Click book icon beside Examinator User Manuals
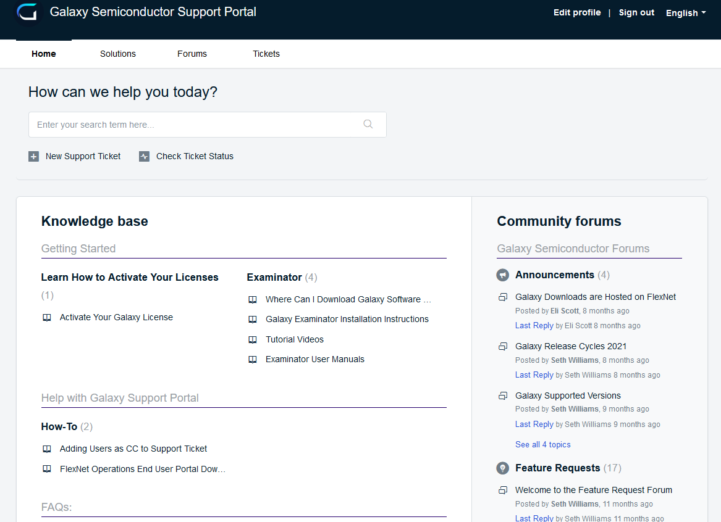This screenshot has height=522, width=721. click(x=253, y=360)
